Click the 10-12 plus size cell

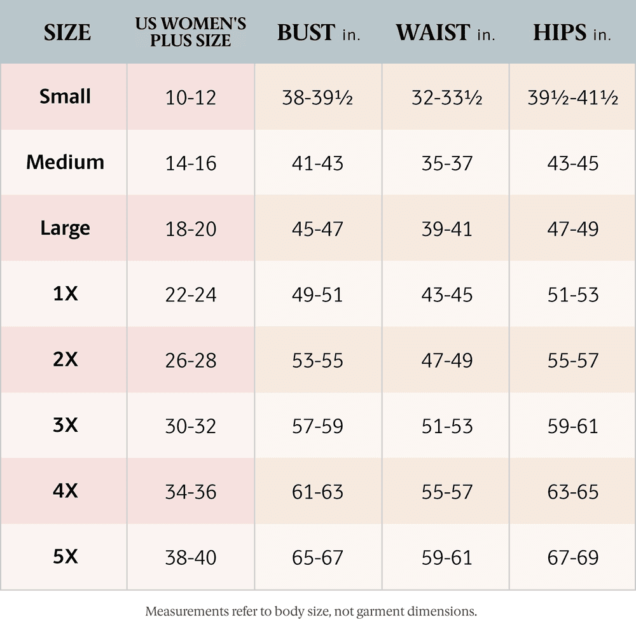pos(191,97)
